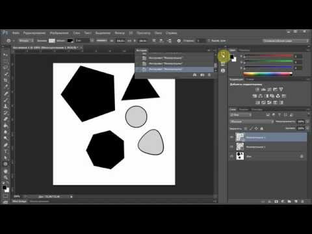Click the trash icon in History panel
This screenshot has width=312, height=234.
pos(209,75)
